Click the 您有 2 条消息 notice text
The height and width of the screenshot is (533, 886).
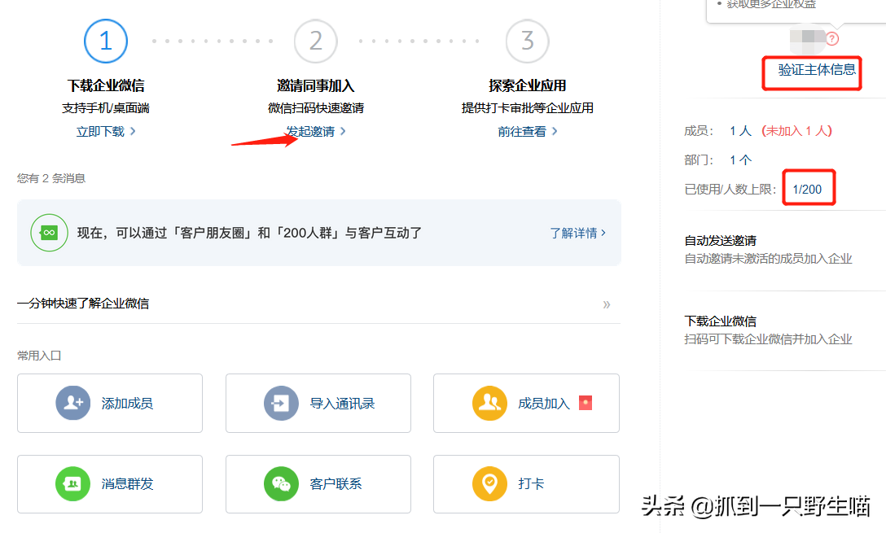(x=50, y=178)
